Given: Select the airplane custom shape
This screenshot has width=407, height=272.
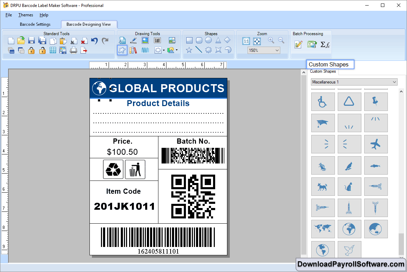Looking at the screenshot, I should [x=376, y=144].
